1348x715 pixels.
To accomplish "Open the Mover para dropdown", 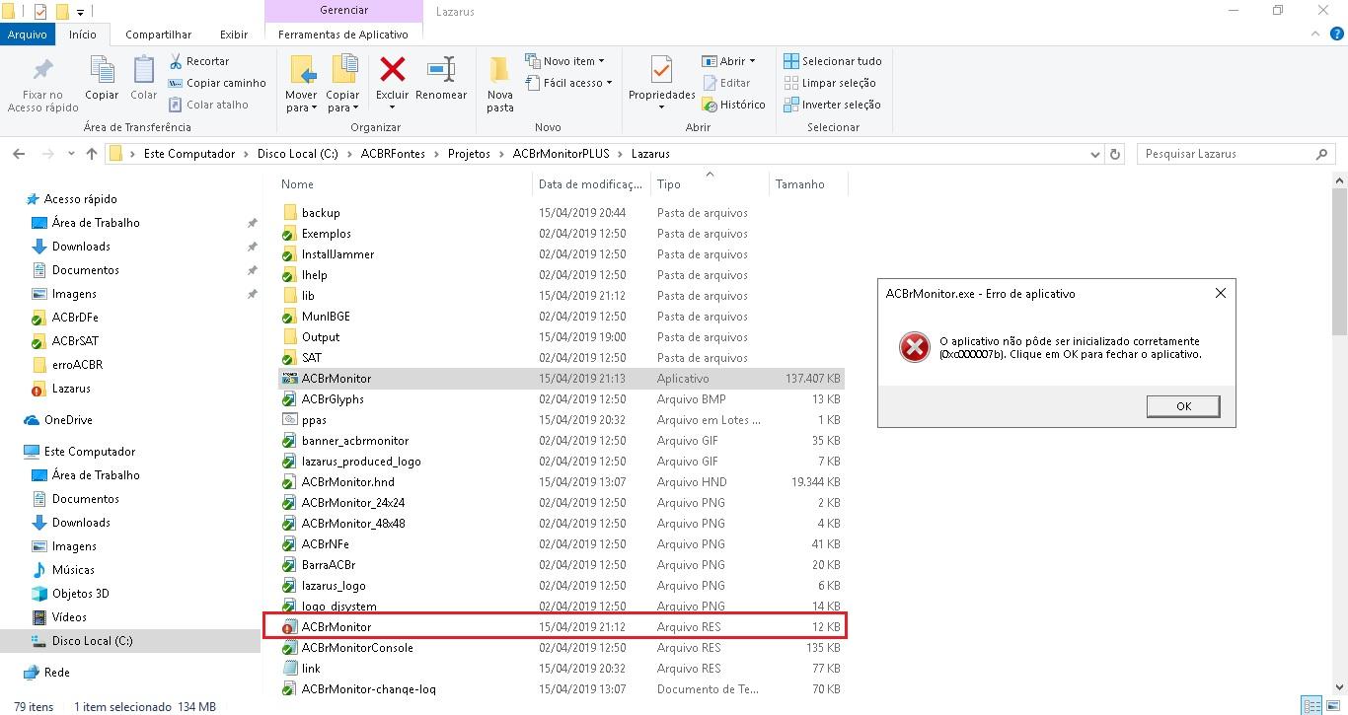I will click(302, 102).
